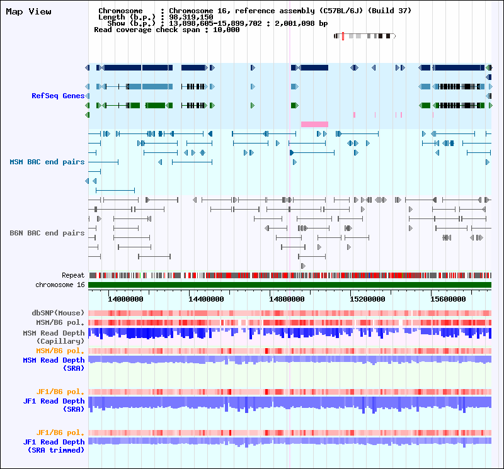Screen dimensions: 504x469
Task: Click the Repeat label
Action: (73, 275)
